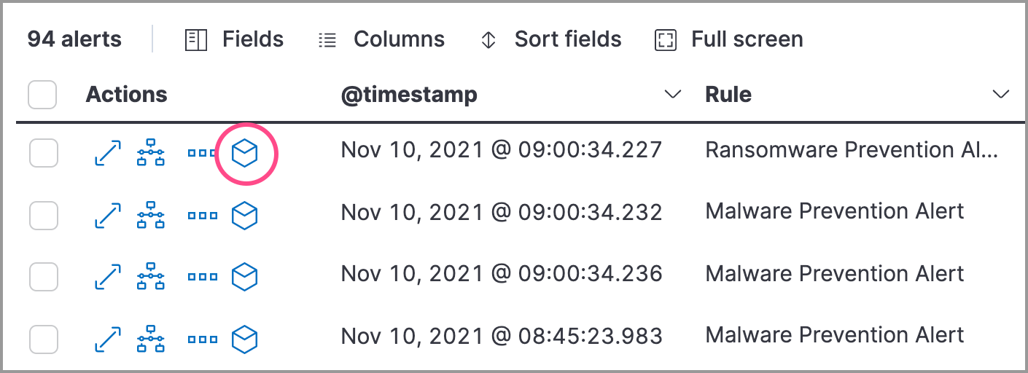Screen dimensions: 1028x373
Task: Check the box for the 08:45:23.983 alert
Action: pos(43,339)
